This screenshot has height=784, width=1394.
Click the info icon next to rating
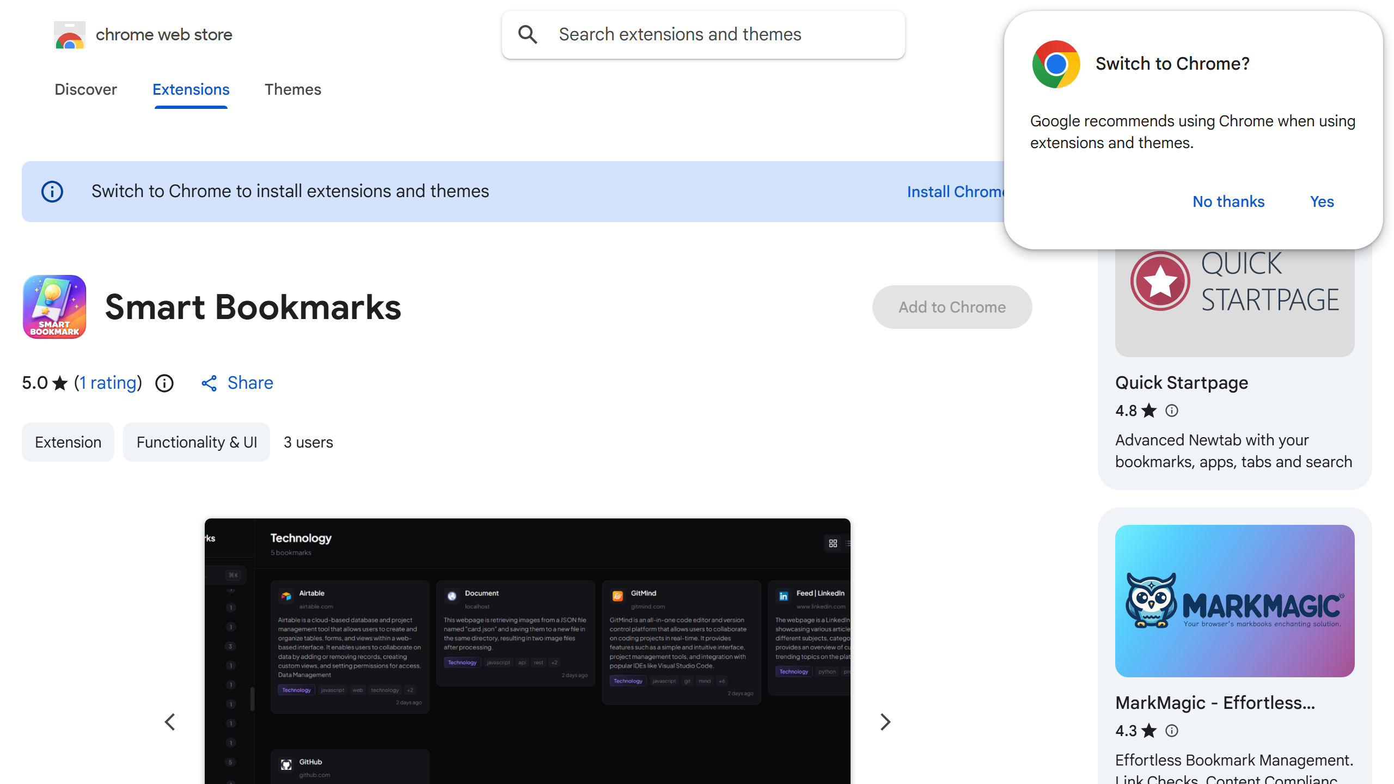(x=164, y=383)
